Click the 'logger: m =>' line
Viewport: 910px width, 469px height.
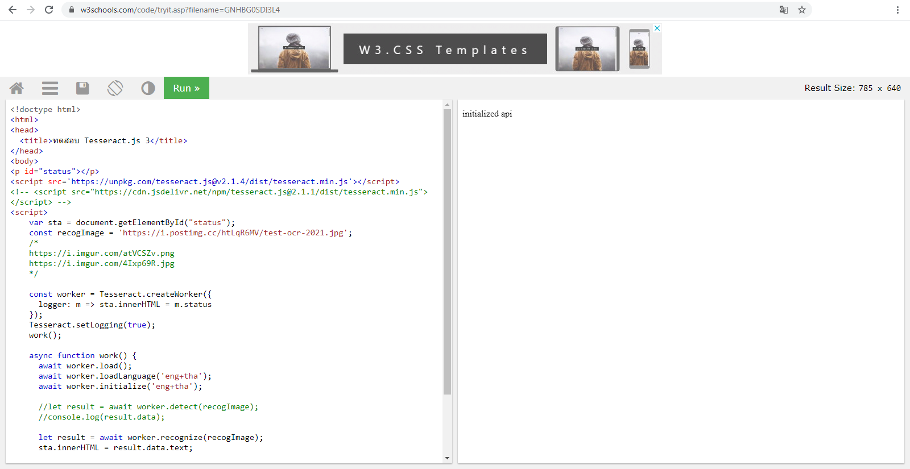(x=125, y=304)
